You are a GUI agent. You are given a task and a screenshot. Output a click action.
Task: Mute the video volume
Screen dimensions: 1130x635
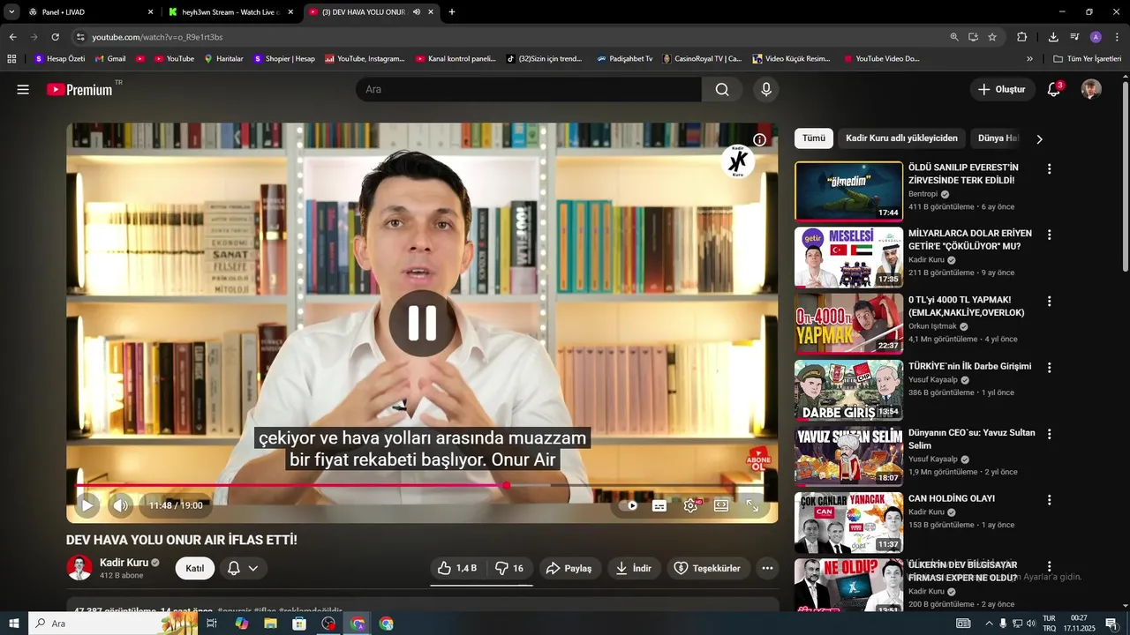pyautogui.click(x=121, y=505)
